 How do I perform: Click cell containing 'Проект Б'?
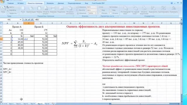click(41, 27)
